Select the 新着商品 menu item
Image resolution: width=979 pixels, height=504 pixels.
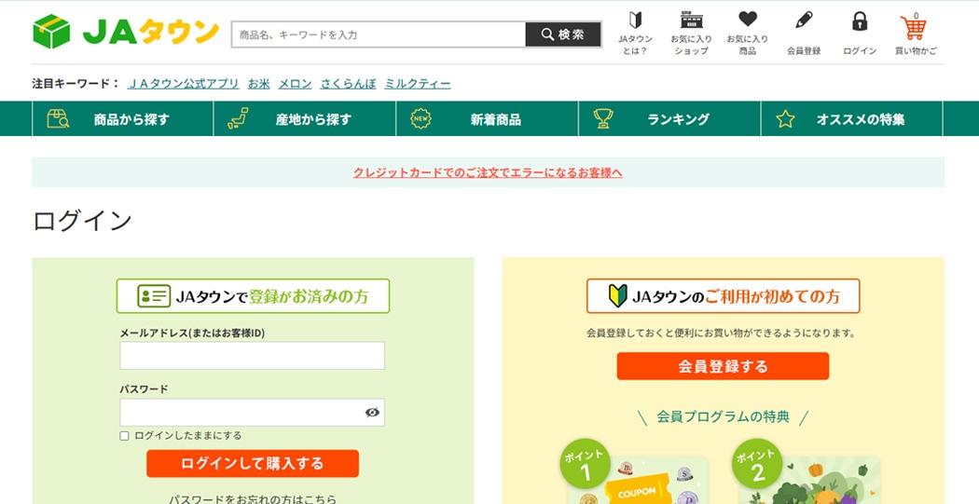pos(487,118)
